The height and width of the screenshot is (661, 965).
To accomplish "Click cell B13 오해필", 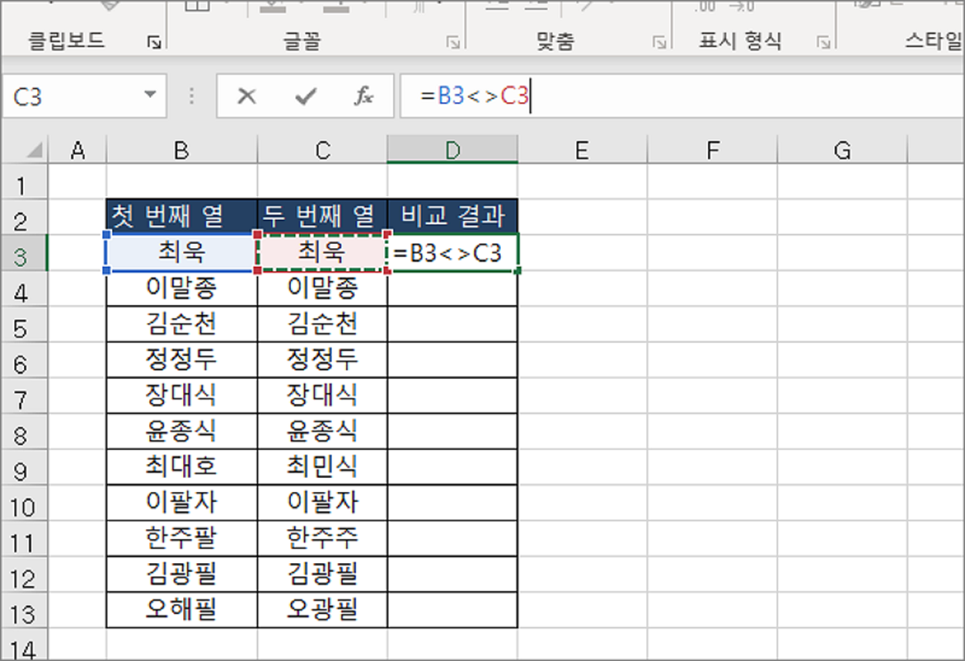I will click(181, 611).
